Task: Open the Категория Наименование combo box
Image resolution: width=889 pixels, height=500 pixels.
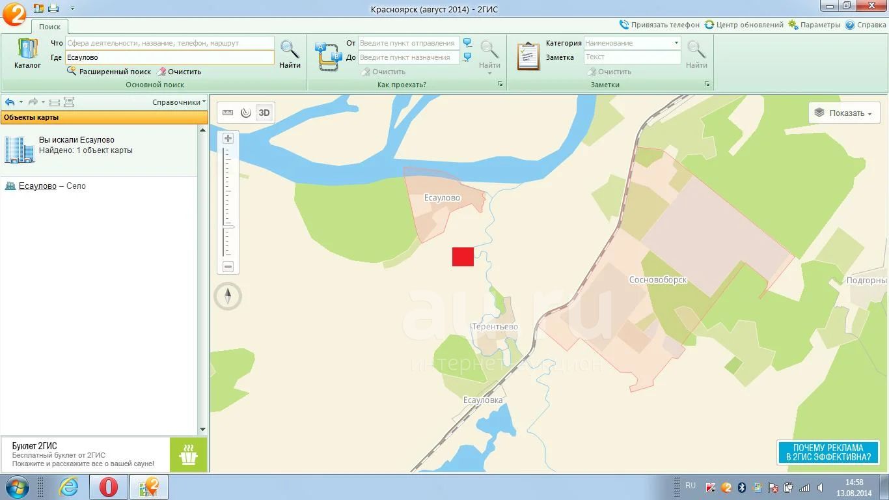Action: point(632,43)
